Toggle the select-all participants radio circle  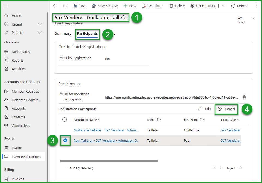(65, 119)
